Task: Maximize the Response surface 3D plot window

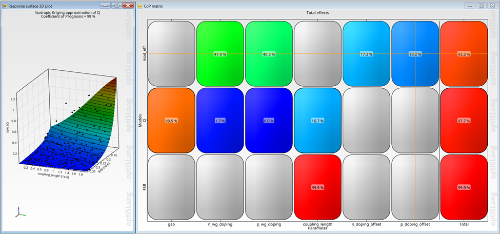Action: (116, 6)
